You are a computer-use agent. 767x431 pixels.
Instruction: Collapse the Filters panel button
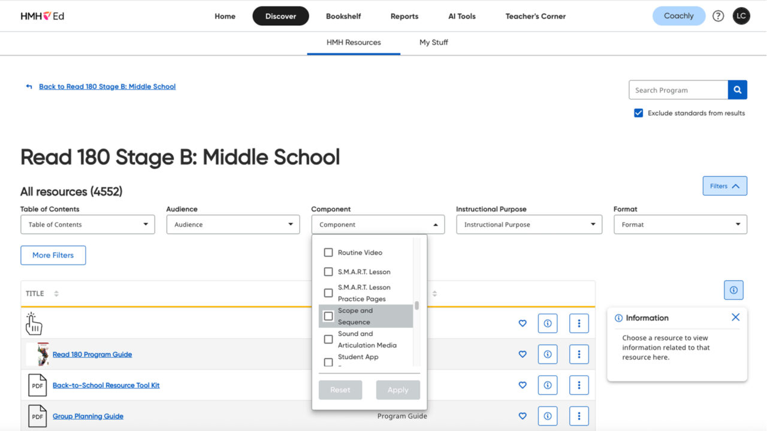point(724,186)
